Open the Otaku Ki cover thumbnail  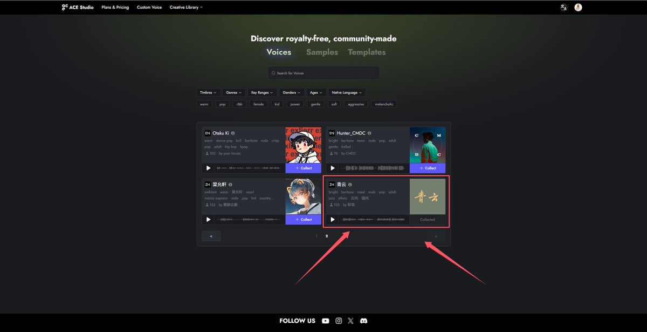pyautogui.click(x=304, y=145)
